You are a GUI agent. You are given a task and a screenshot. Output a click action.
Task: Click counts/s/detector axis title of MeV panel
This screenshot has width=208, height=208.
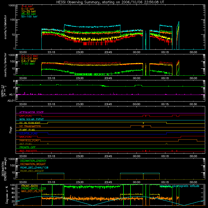click(x=5, y=65)
